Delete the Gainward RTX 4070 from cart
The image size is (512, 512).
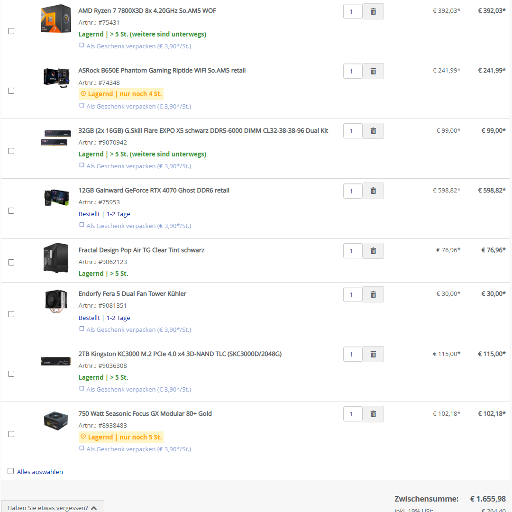tap(373, 191)
